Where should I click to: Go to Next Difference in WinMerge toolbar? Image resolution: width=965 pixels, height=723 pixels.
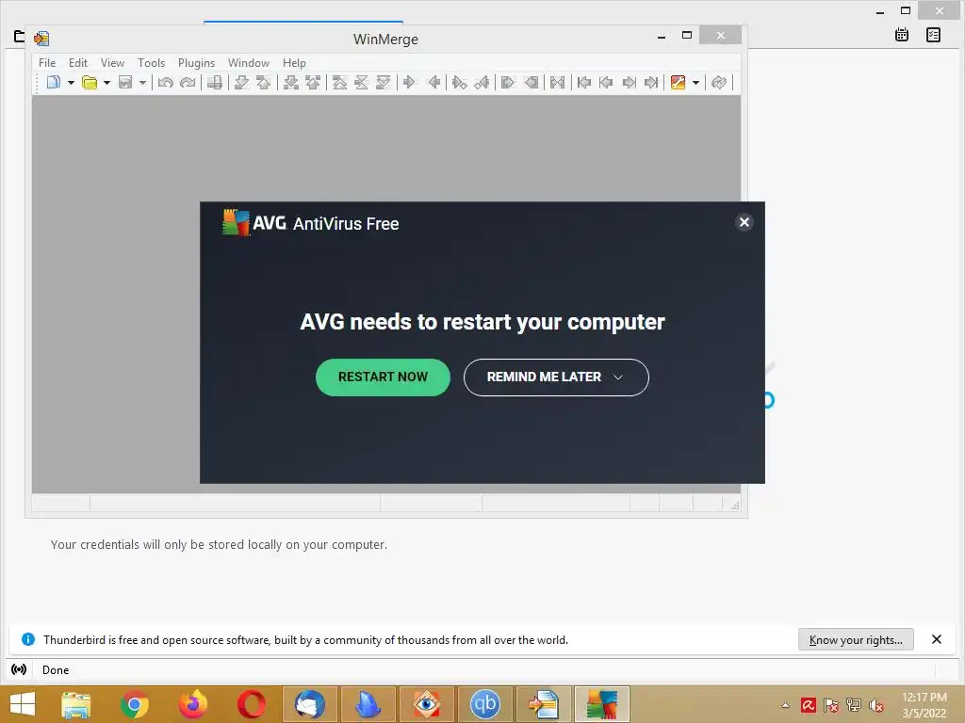[241, 82]
